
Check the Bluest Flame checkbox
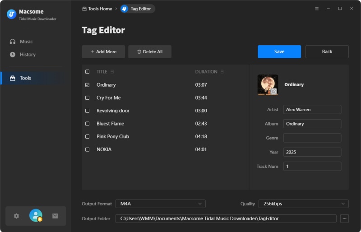(87, 124)
